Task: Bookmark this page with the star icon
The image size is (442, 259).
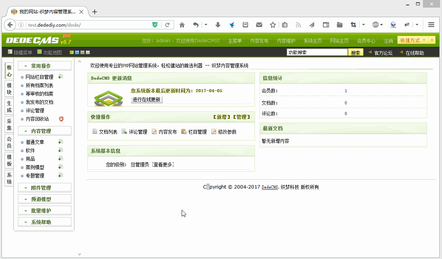Action: coord(273,25)
